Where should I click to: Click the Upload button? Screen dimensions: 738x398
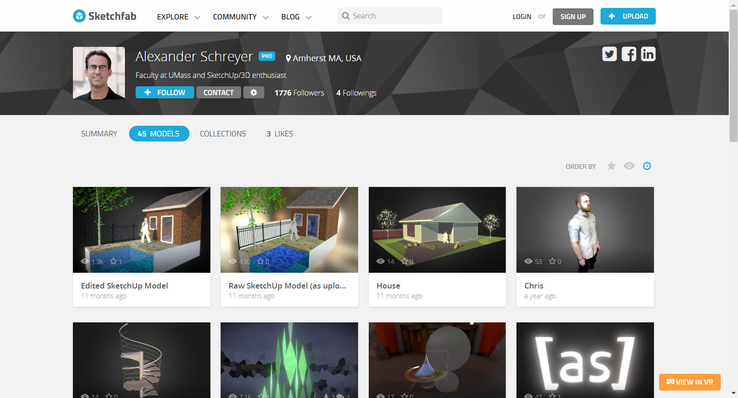pyautogui.click(x=627, y=16)
